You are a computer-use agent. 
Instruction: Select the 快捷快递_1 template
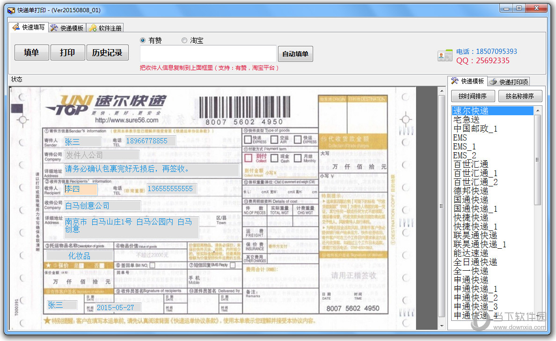pyautogui.click(x=492, y=226)
